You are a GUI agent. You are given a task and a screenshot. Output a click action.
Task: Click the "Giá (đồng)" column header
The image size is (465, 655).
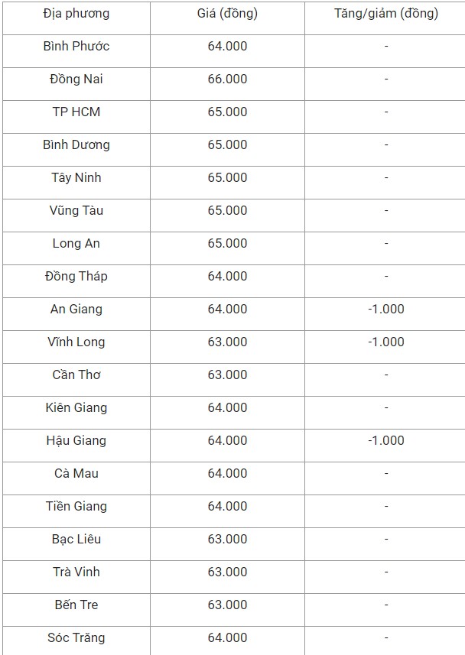tap(227, 14)
